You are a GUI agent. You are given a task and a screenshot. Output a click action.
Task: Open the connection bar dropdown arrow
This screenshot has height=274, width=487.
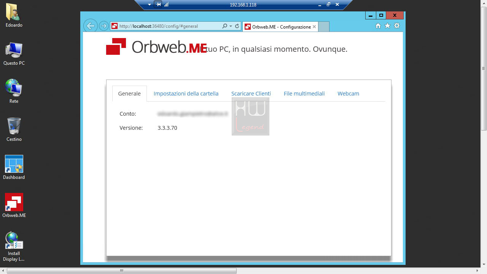150,5
